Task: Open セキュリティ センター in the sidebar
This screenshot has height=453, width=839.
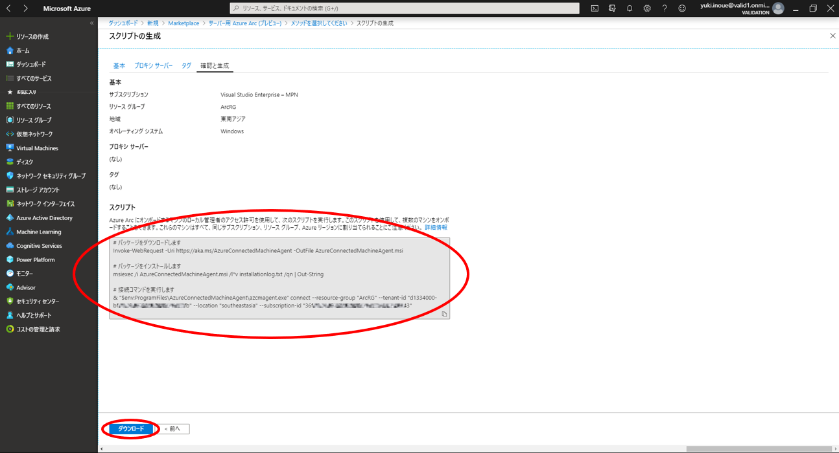Action: point(38,302)
